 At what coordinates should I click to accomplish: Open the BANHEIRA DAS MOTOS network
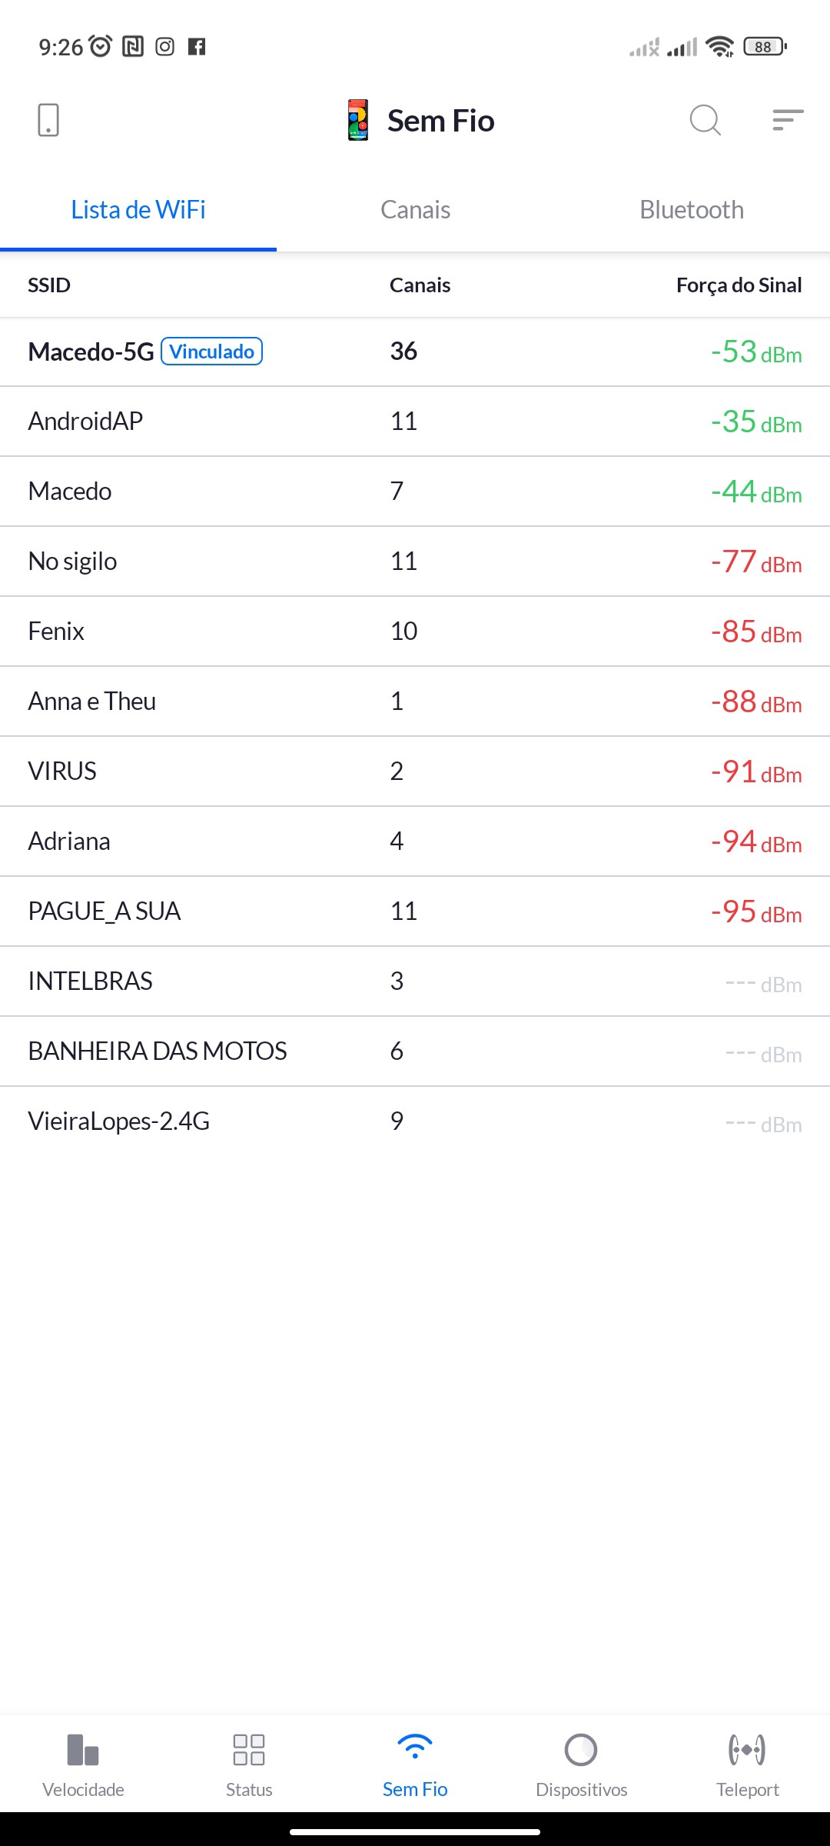click(158, 1051)
